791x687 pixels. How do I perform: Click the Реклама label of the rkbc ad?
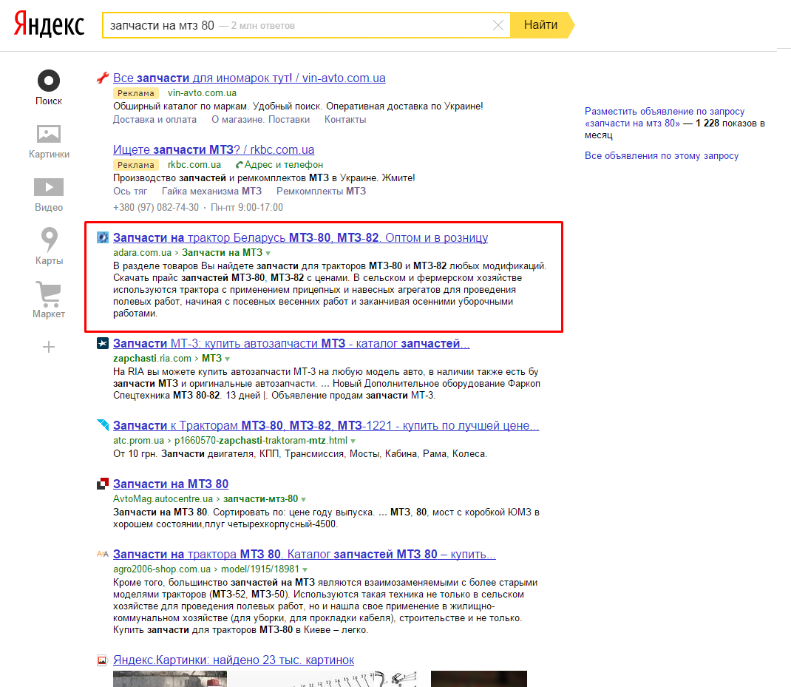(x=136, y=165)
